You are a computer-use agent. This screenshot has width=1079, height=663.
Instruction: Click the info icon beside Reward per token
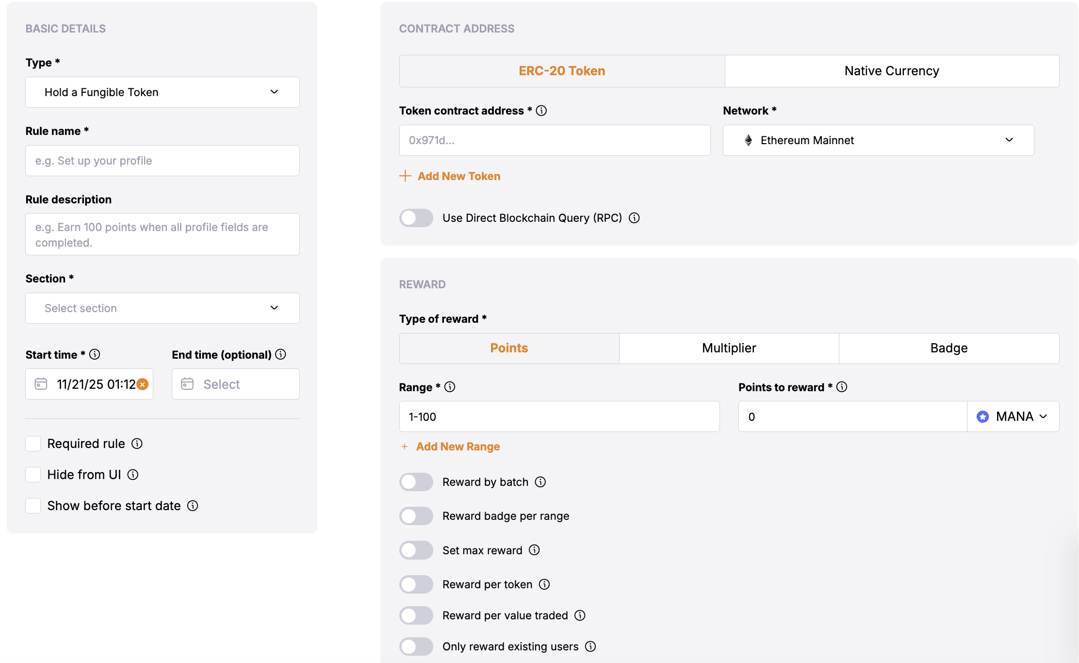[x=544, y=584]
